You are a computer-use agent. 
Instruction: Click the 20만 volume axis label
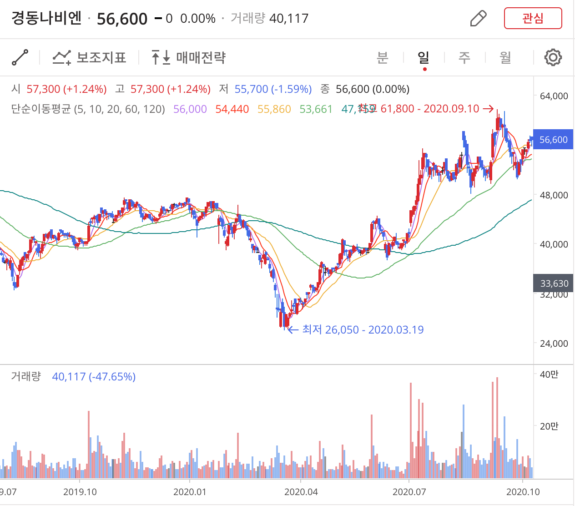[549, 426]
